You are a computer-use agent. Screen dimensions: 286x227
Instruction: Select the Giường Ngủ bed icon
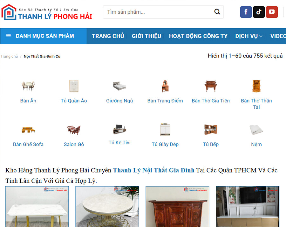(x=119, y=86)
